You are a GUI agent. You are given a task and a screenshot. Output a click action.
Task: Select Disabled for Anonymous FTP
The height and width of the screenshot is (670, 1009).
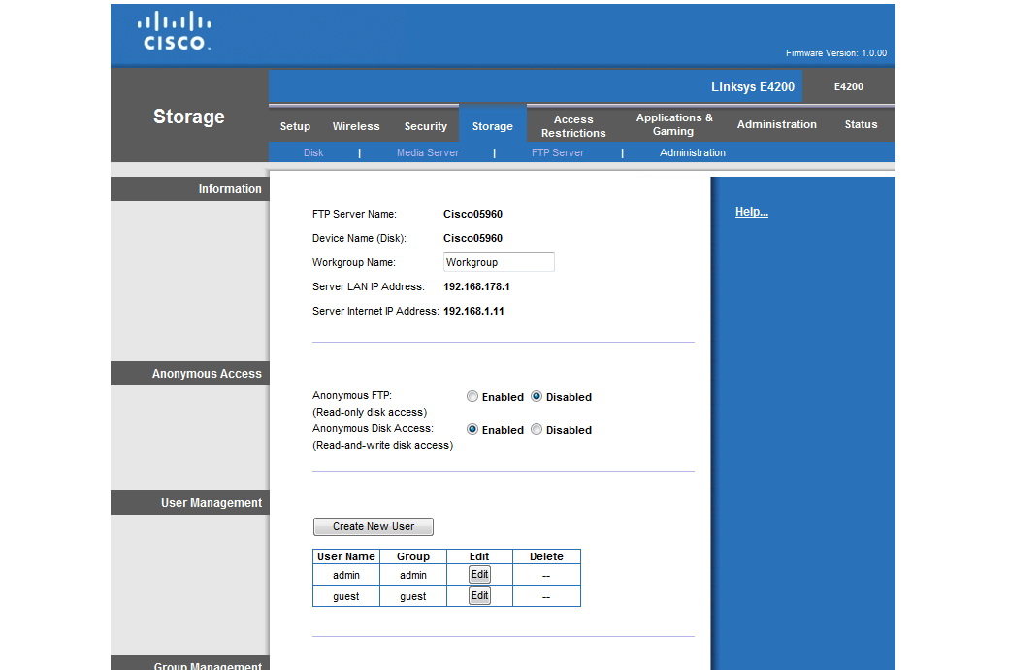537,397
